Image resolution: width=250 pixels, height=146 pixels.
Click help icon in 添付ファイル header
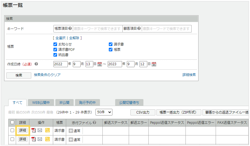[x=94, y=122]
